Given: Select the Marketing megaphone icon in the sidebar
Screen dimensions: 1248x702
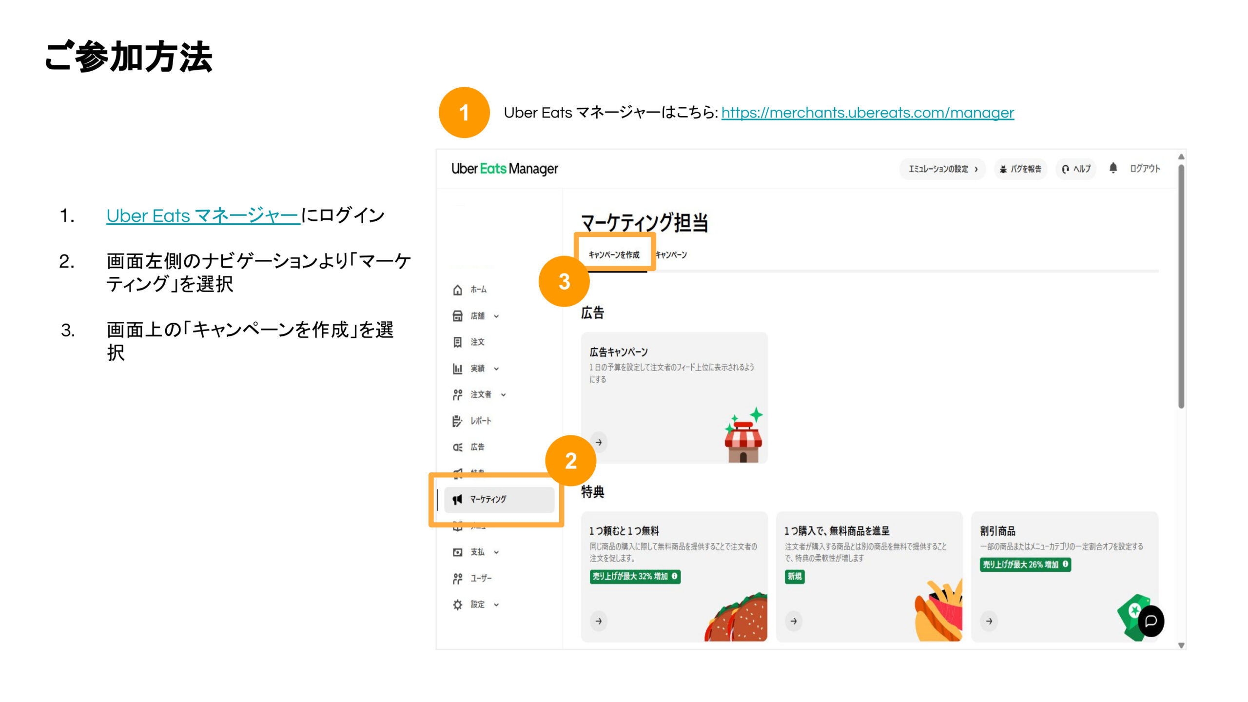Looking at the screenshot, I should click(457, 499).
